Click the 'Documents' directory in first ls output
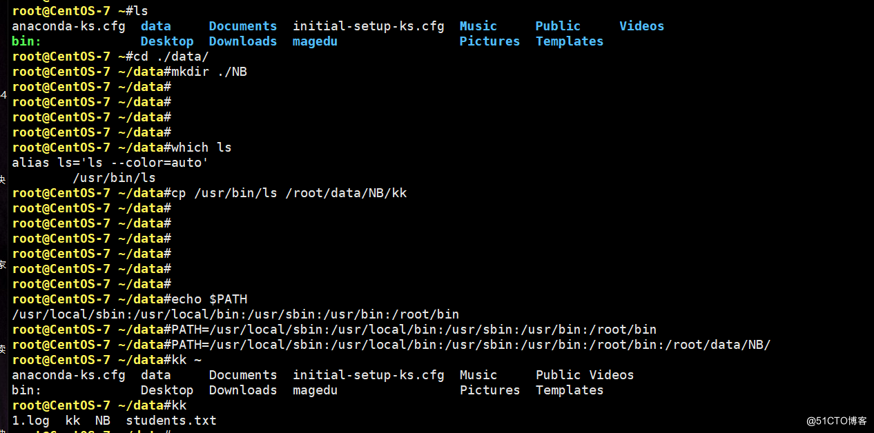874x433 pixels. (x=242, y=26)
